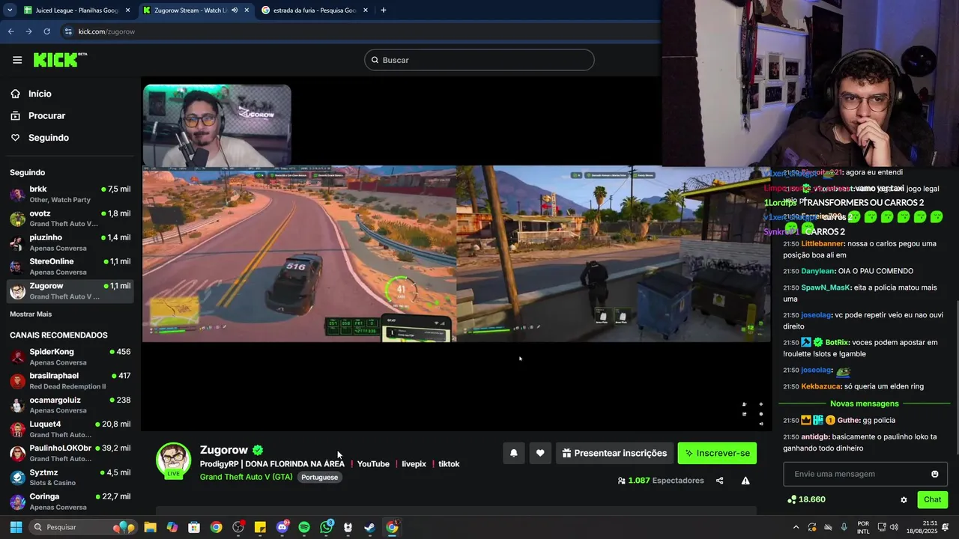Switch to estrada da furia Pesquisa tab

click(x=315, y=10)
